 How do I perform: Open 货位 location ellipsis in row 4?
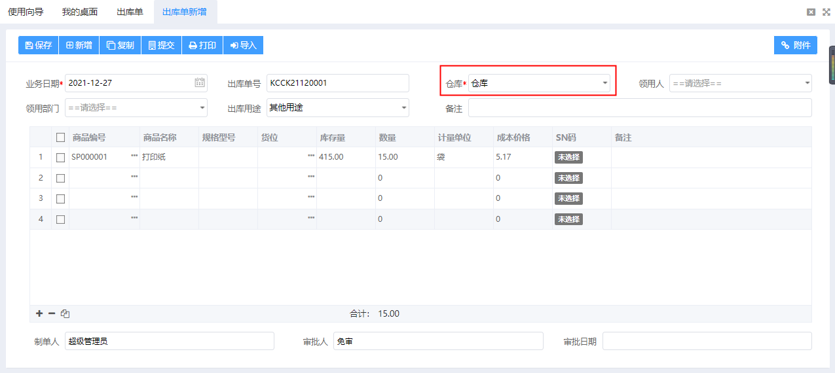(x=311, y=218)
